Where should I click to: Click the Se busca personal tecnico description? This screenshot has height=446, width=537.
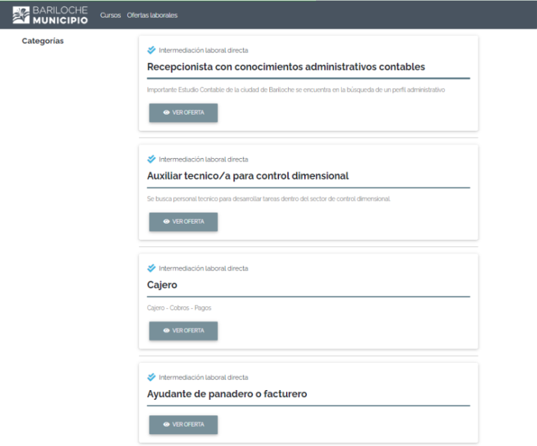tap(268, 199)
